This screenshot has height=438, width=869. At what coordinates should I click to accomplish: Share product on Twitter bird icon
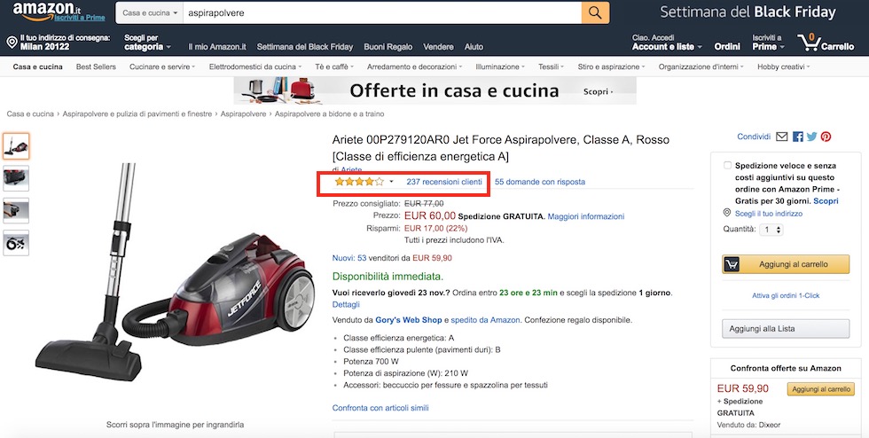coord(811,137)
